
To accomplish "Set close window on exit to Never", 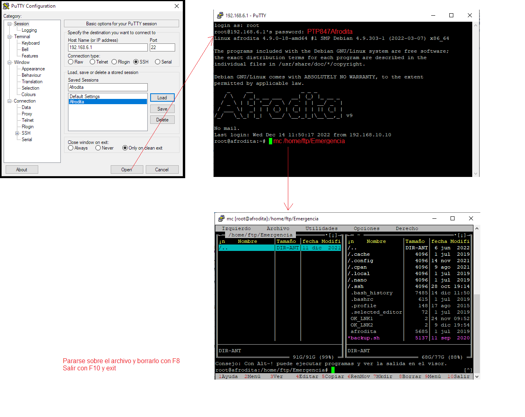I will click(x=98, y=148).
